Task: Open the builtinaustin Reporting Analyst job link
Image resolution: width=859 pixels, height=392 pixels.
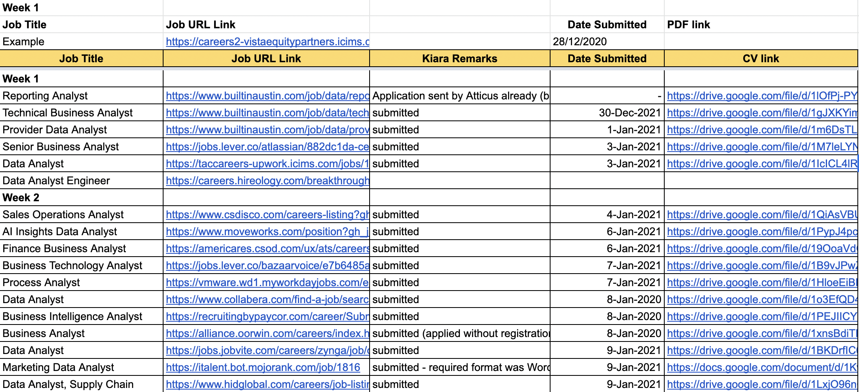Action: (x=267, y=96)
